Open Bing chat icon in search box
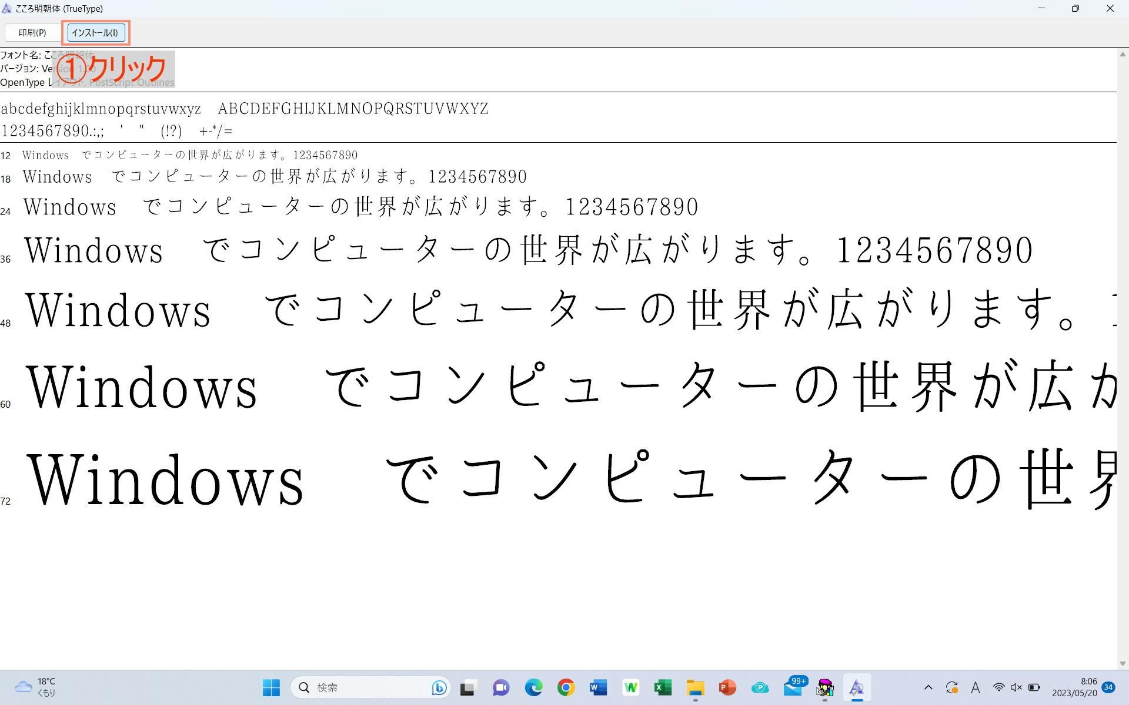 click(439, 687)
